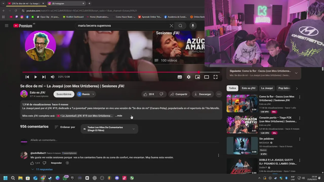This screenshot has height=182, width=324.
Task: Toggle theater mode in the player
Action: (x=207, y=77)
